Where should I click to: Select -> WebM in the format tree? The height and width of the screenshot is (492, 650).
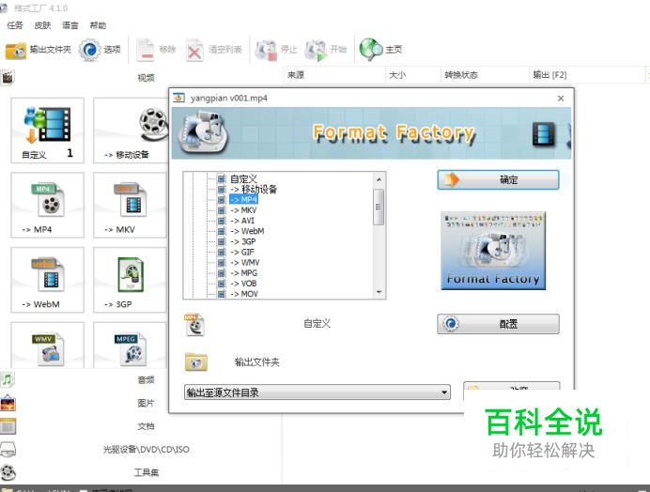(247, 231)
